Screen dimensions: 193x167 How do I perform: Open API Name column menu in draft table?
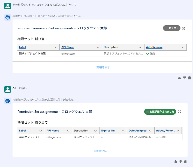(98, 47)
